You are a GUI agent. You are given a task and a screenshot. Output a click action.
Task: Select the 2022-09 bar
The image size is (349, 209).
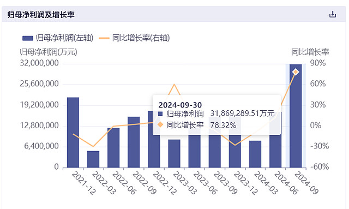(x=134, y=142)
